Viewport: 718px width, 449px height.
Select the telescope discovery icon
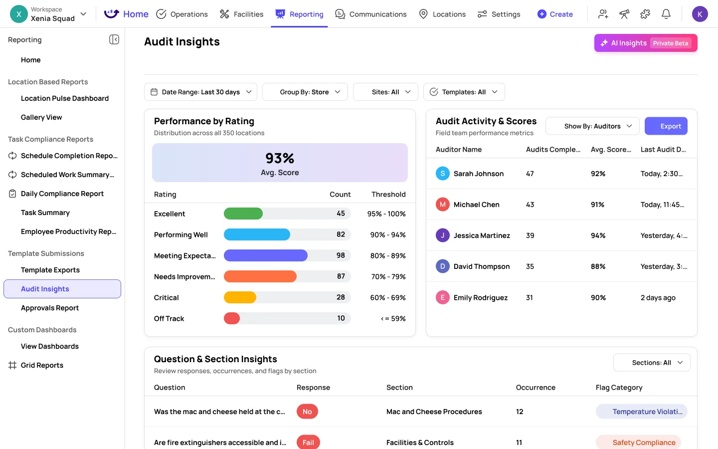(x=624, y=13)
